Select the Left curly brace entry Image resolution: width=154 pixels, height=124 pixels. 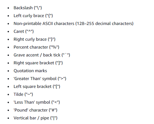tap(33, 16)
